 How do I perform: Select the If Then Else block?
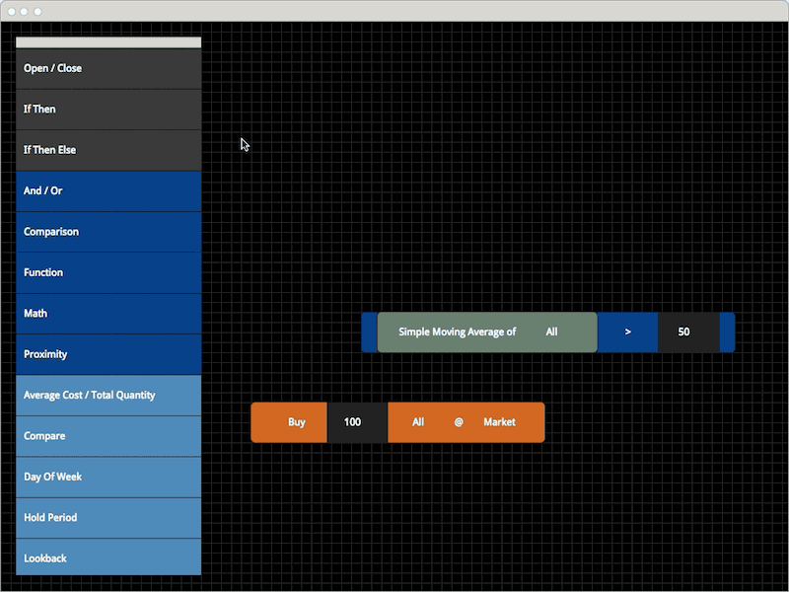pyautogui.click(x=108, y=150)
